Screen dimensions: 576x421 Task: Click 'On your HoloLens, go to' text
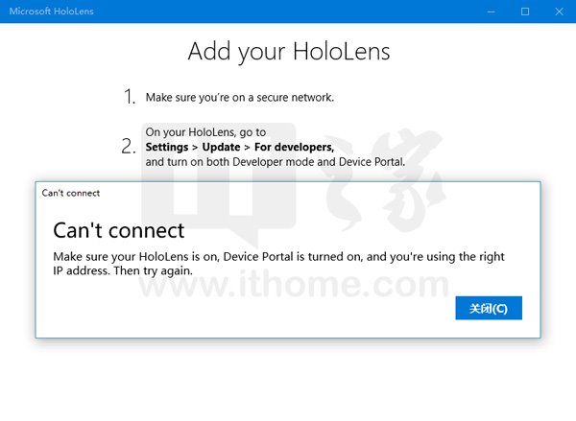coord(205,132)
